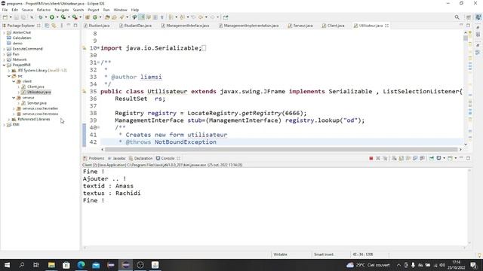Image resolution: width=483 pixels, height=271 pixels.
Task: Minimize the Package Explorer view
Action: coord(69,25)
